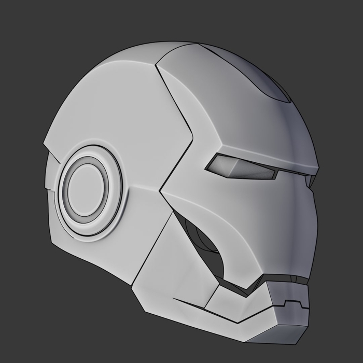Image resolution: width=363 pixels, height=363 pixels.
Task: Select the circular ear disc on the helmet
Action: [90, 190]
